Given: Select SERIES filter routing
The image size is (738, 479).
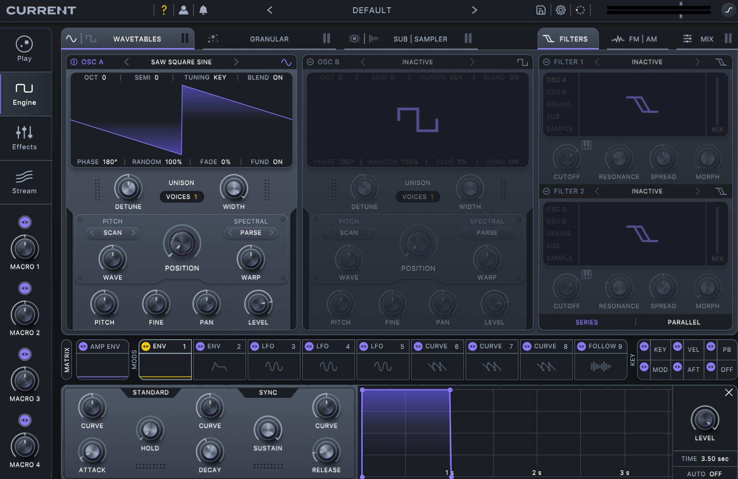Looking at the screenshot, I should point(586,322).
